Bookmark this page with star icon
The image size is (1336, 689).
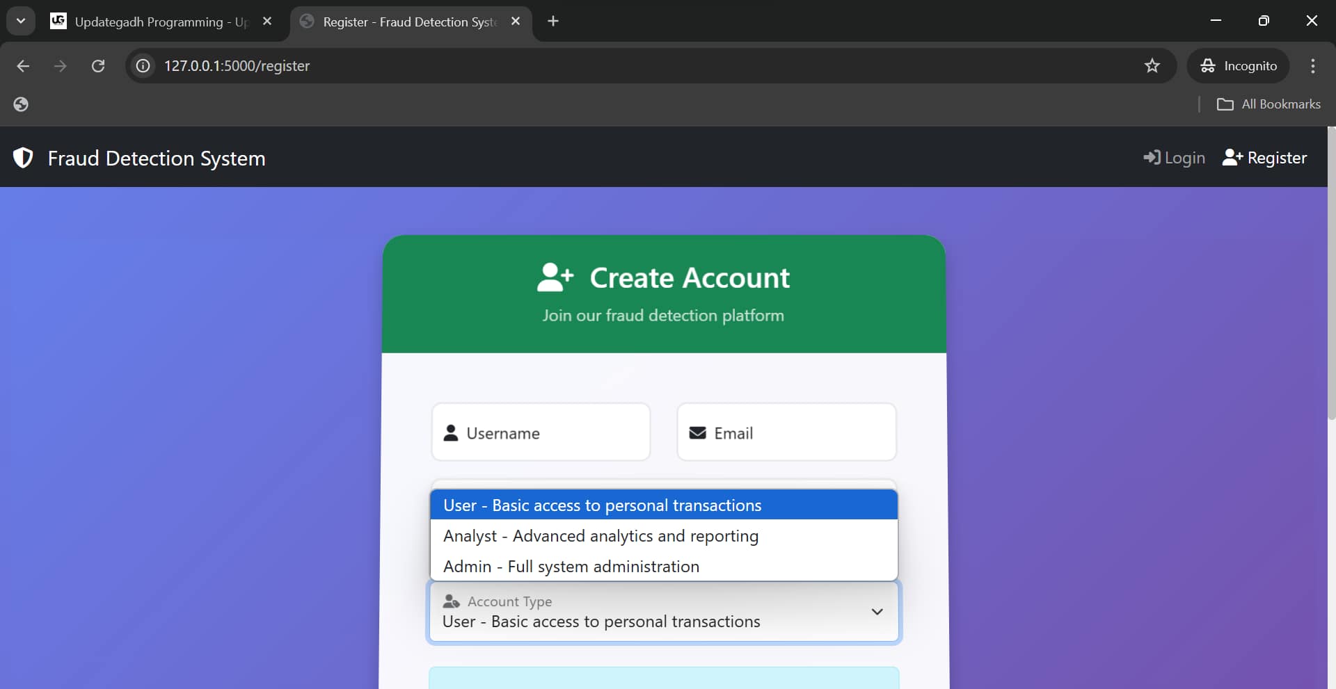click(1152, 66)
